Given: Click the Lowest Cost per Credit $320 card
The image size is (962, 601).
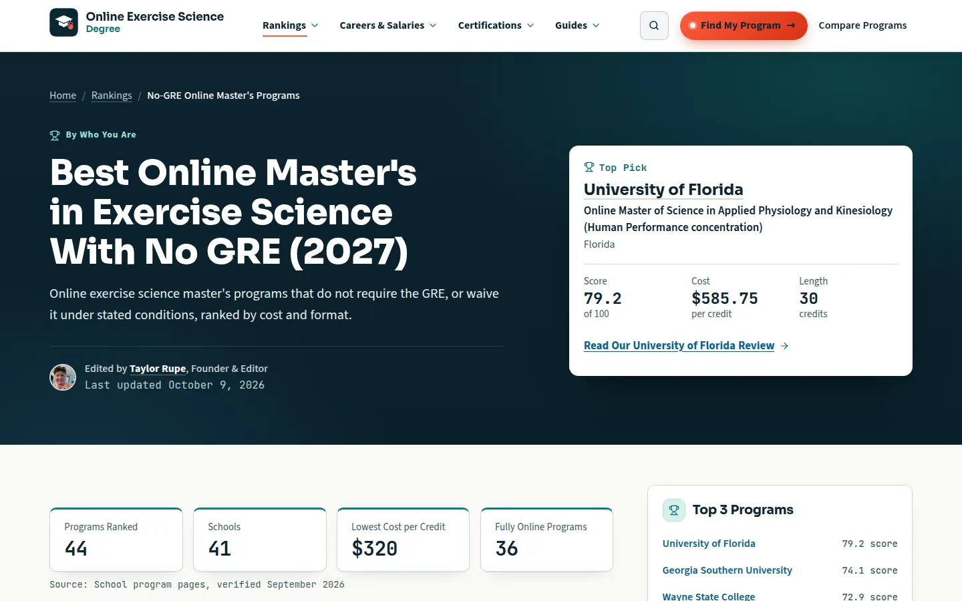Looking at the screenshot, I should [404, 540].
